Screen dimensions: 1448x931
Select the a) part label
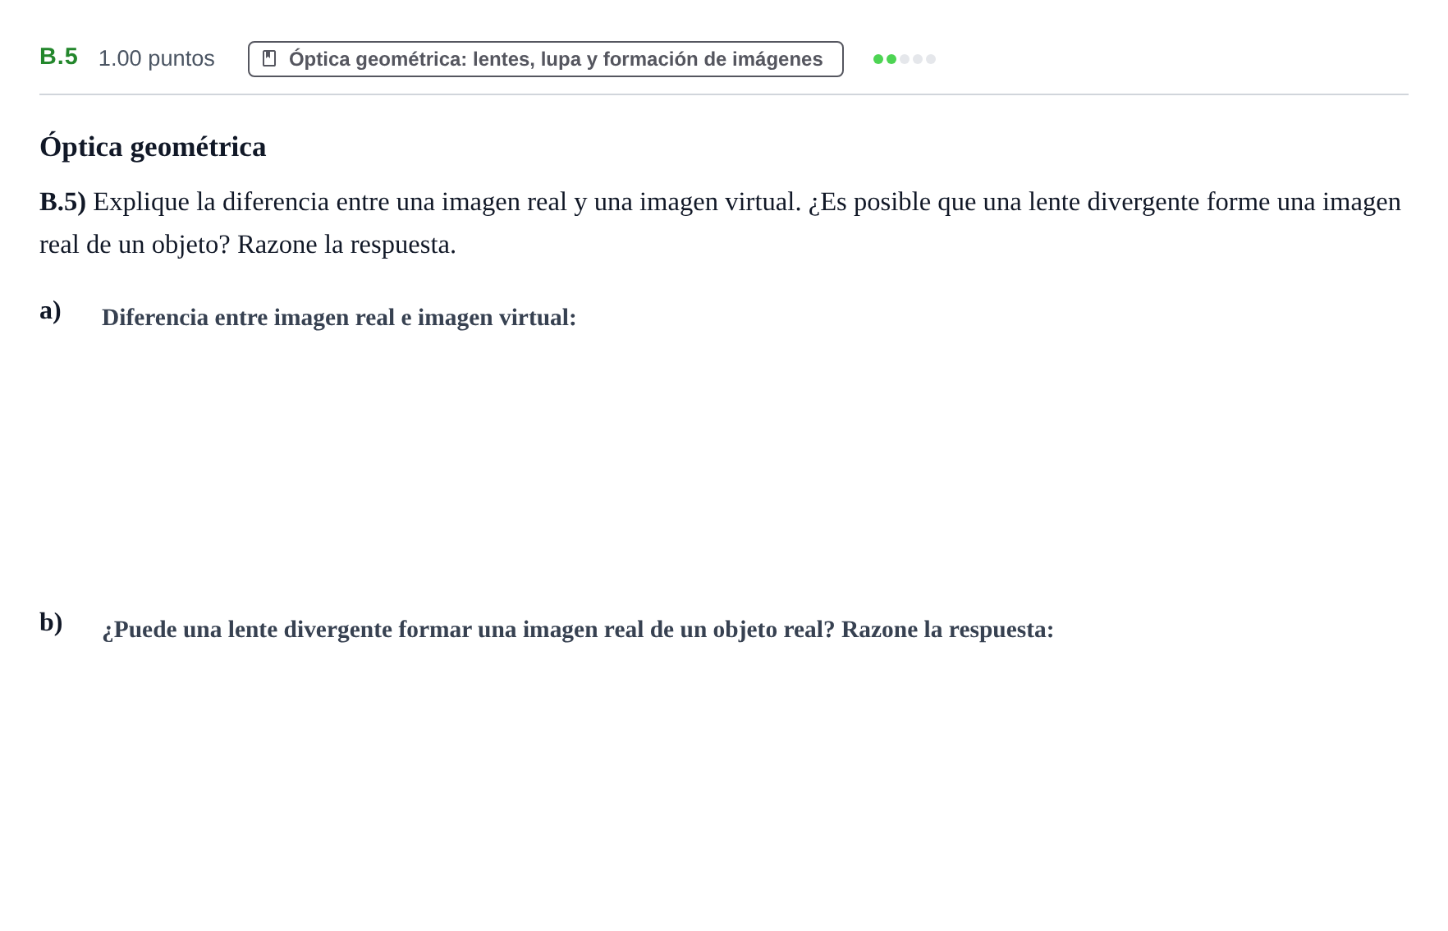point(50,310)
